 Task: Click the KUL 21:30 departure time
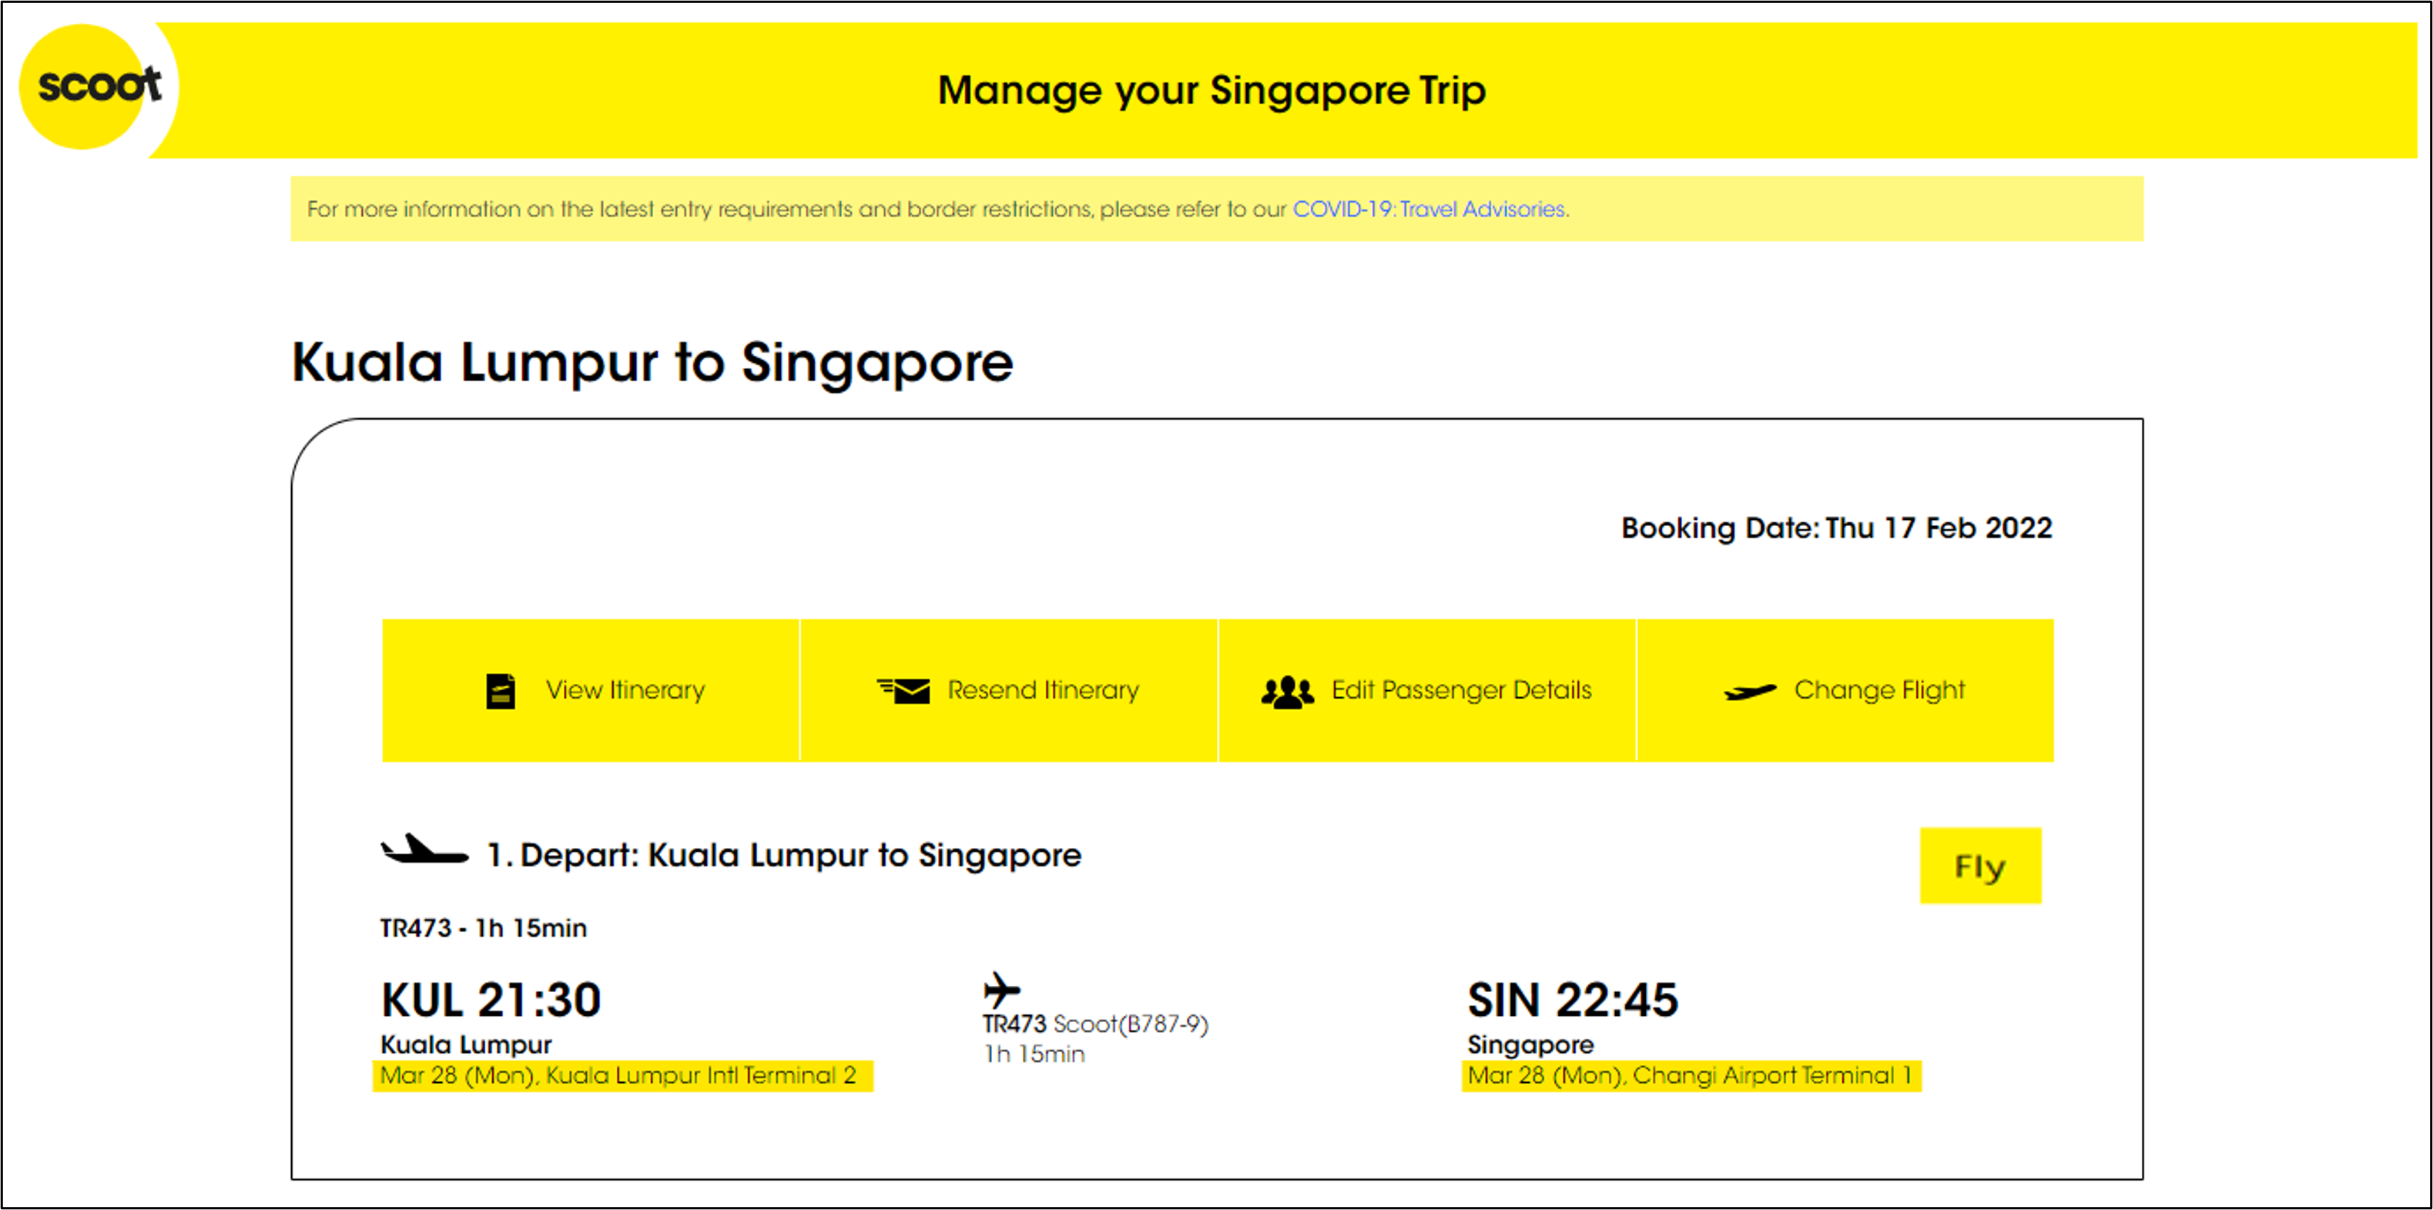491,998
